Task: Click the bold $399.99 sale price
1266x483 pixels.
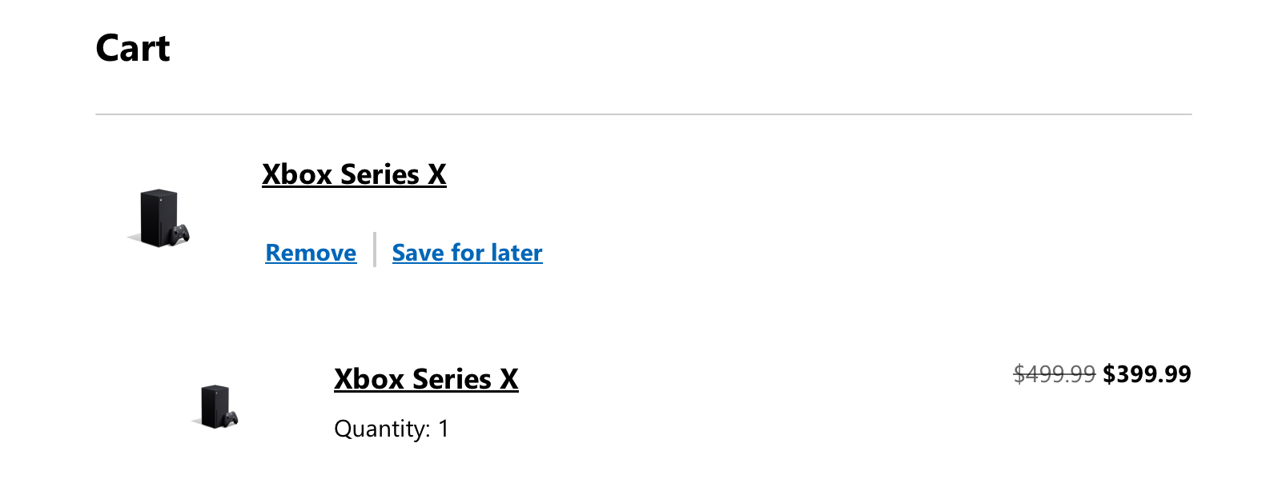Action: coord(1147,374)
